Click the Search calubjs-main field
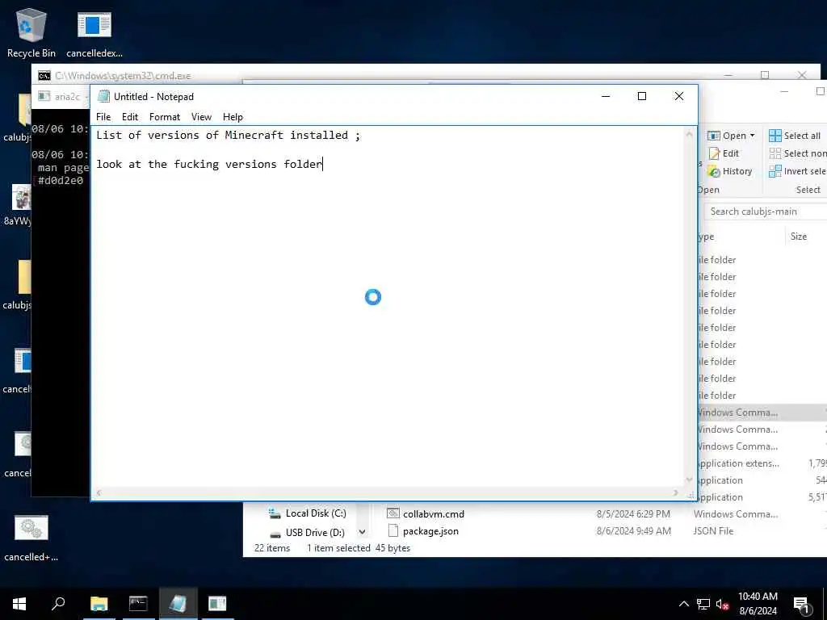This screenshot has width=827, height=620. [766, 212]
